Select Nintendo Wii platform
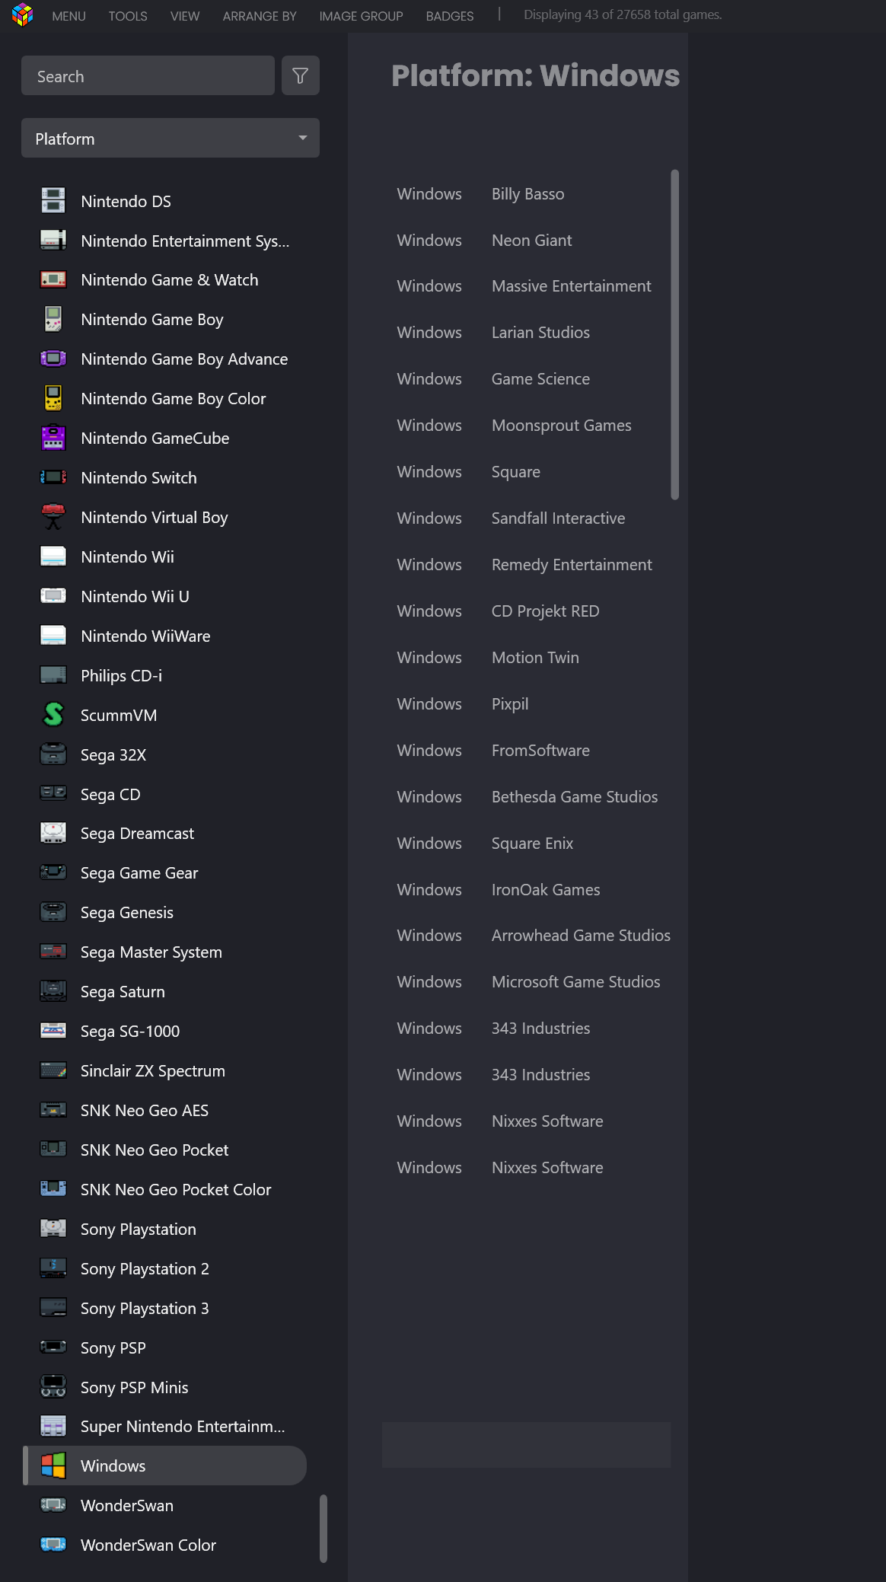This screenshot has height=1582, width=886. (x=164, y=557)
